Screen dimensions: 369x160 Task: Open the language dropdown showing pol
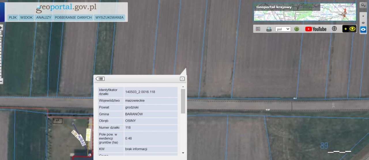pos(283,29)
